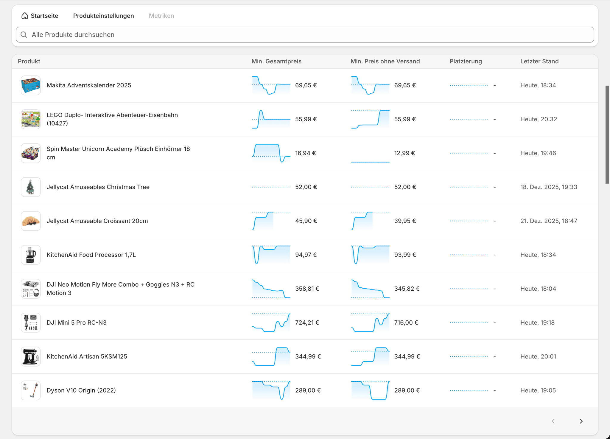This screenshot has width=610, height=439.
Task: Click the page vertical scrollbar
Action: pyautogui.click(x=607, y=135)
